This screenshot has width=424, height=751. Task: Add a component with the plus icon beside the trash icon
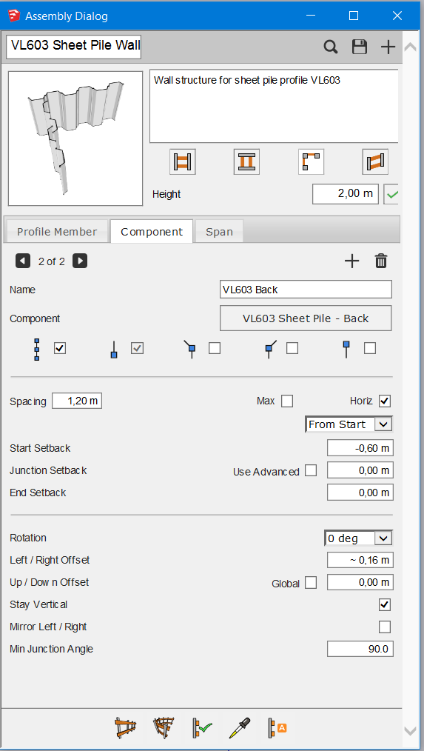[x=351, y=261]
